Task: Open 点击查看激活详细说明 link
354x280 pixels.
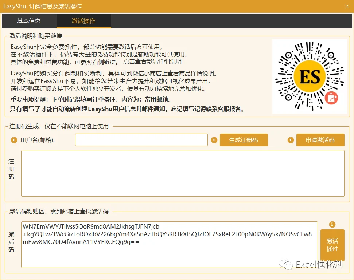Action: coord(152,62)
